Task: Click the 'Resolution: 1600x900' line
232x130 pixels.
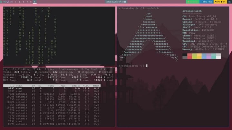Action: click(198, 30)
